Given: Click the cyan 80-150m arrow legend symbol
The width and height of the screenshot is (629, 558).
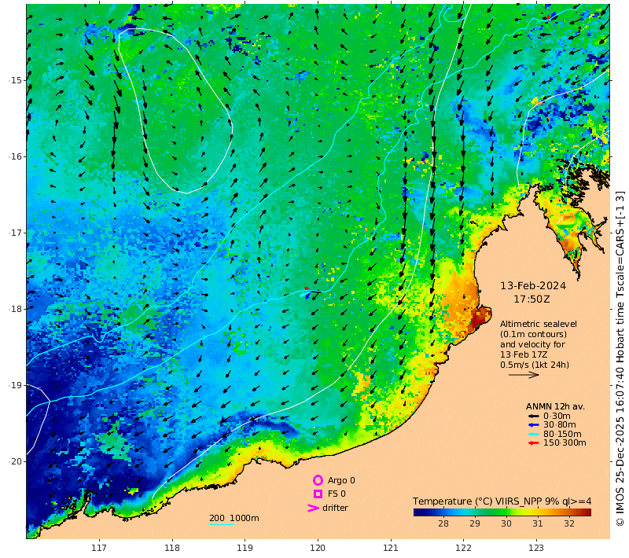Looking at the screenshot, I should (533, 434).
